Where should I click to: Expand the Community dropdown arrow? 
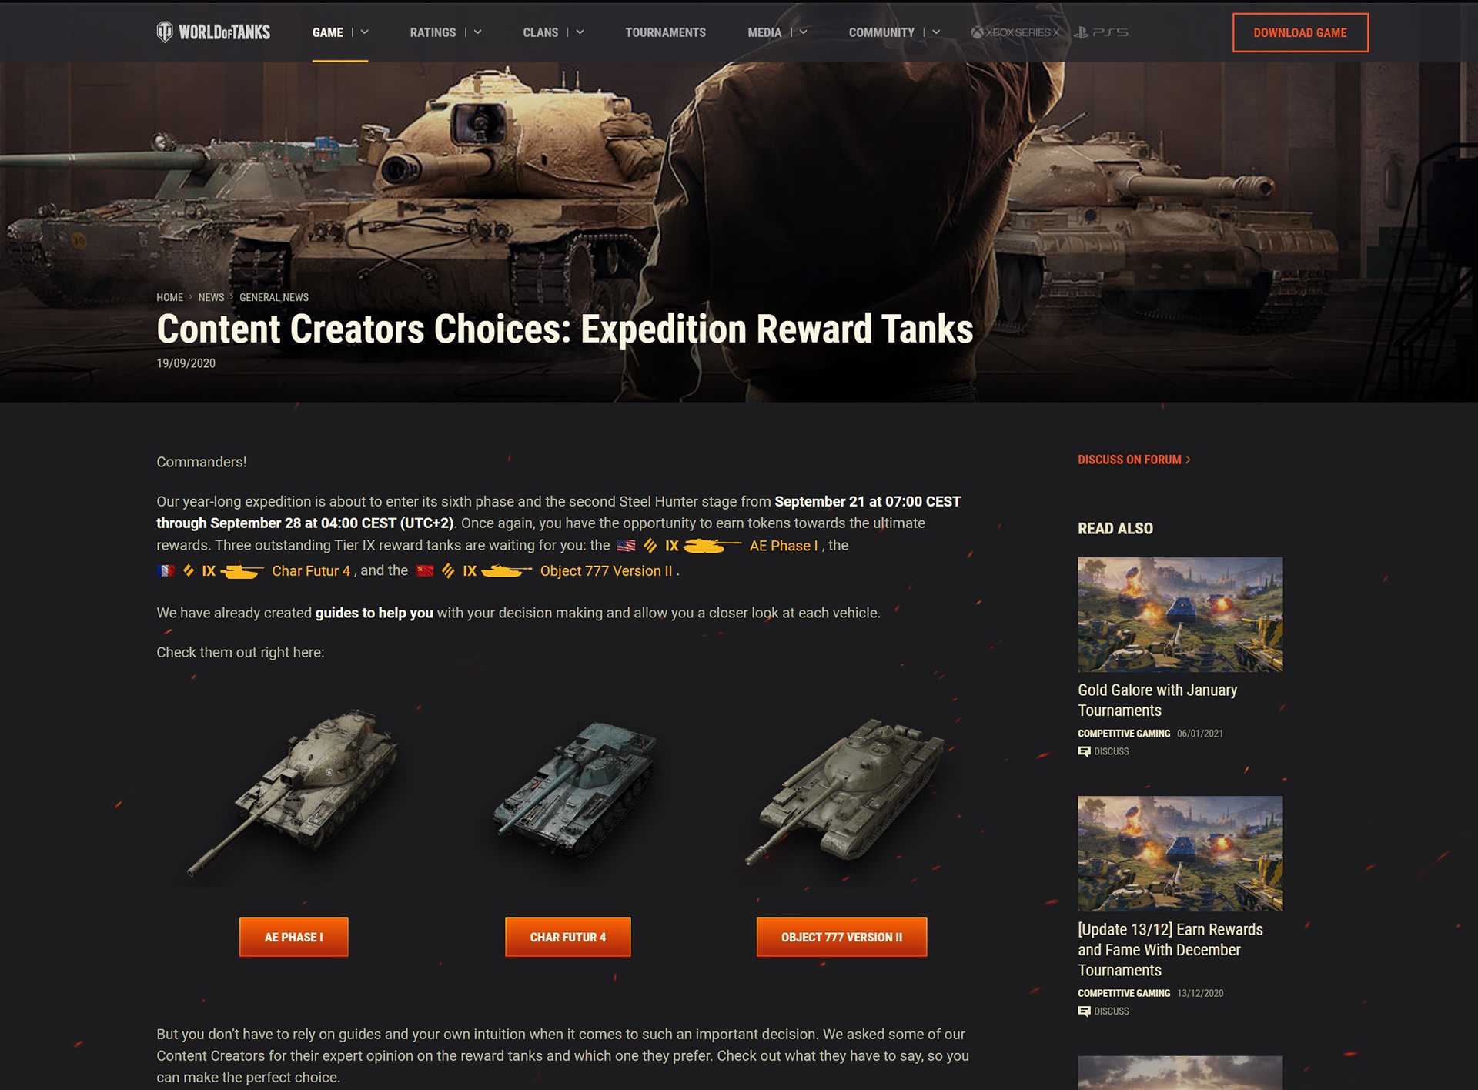(936, 32)
